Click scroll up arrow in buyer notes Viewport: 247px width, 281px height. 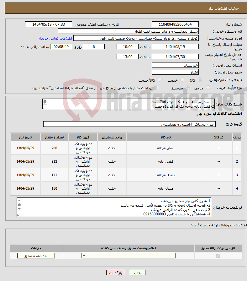coord(19,201)
